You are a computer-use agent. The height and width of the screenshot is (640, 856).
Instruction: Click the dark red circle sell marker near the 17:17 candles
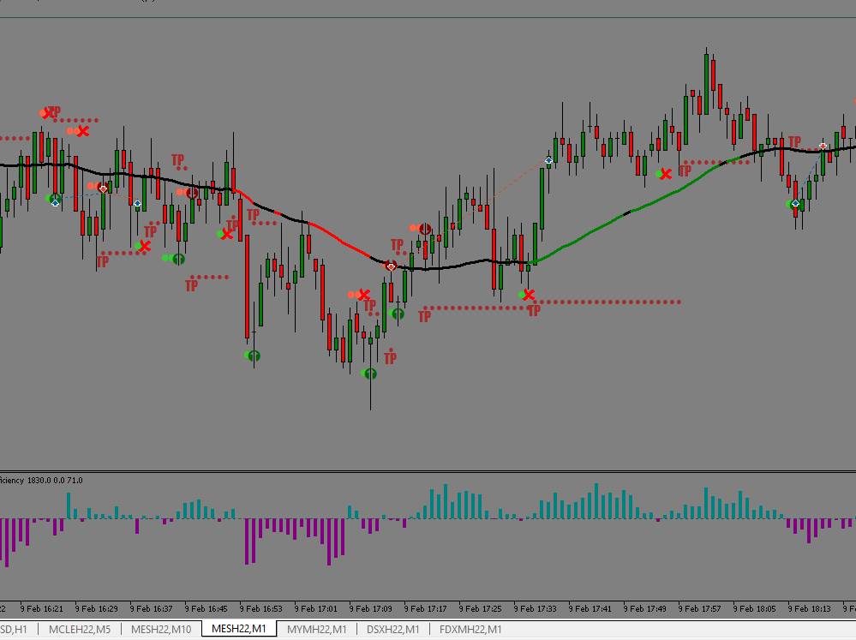point(425,230)
